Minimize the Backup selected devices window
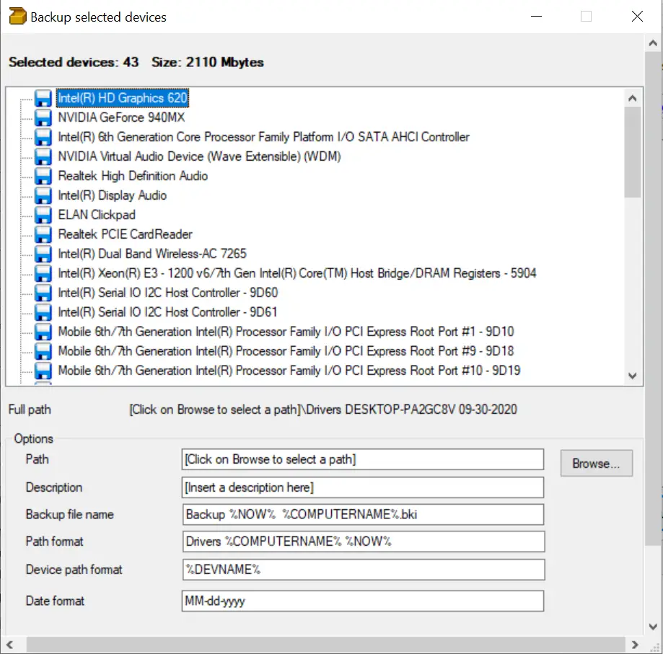Image resolution: width=663 pixels, height=654 pixels. click(x=536, y=17)
